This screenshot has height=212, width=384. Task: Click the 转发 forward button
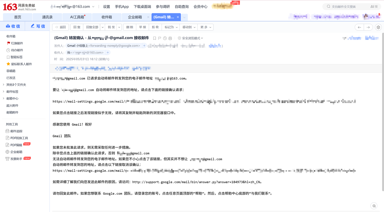[x=111, y=27]
